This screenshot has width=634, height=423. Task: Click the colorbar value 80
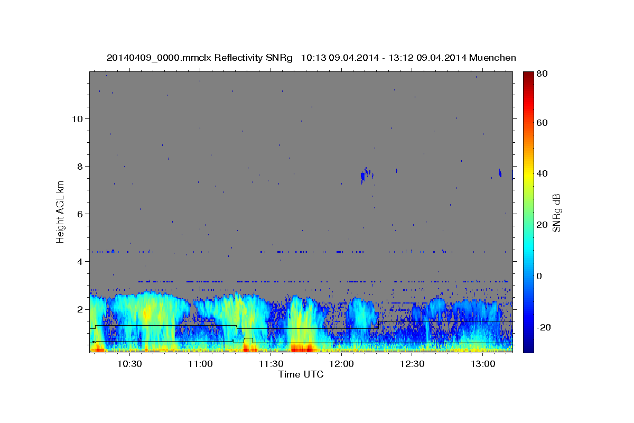(x=542, y=74)
